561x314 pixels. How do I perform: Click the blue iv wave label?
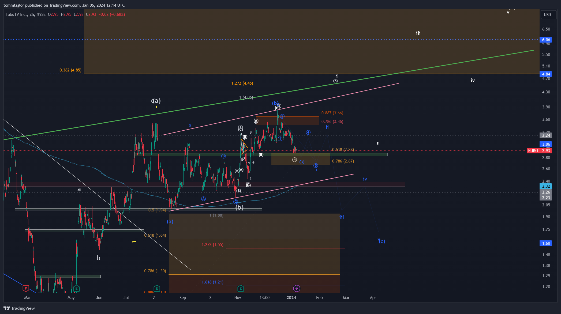point(365,179)
